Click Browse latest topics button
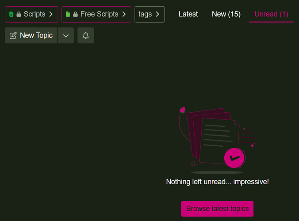 217,209
